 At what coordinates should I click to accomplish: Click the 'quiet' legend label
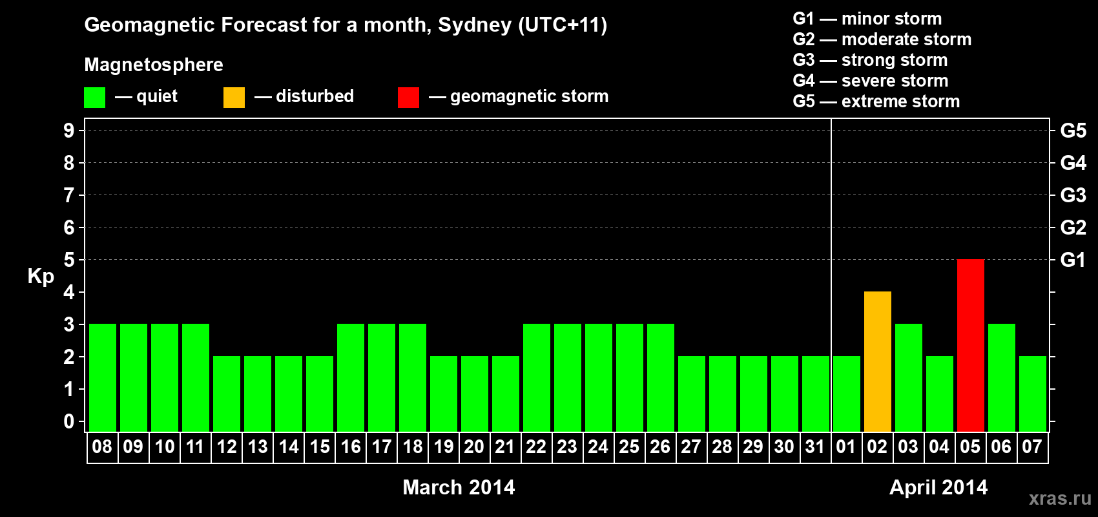(x=157, y=96)
